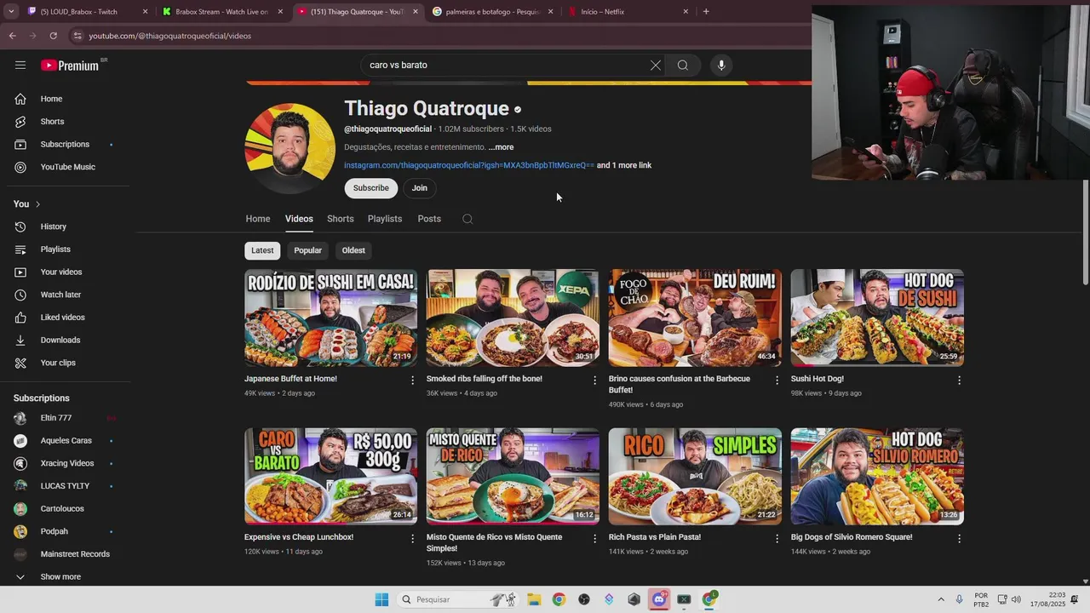Switch to channel Shorts tab
The image size is (1090, 613).
coord(341,219)
